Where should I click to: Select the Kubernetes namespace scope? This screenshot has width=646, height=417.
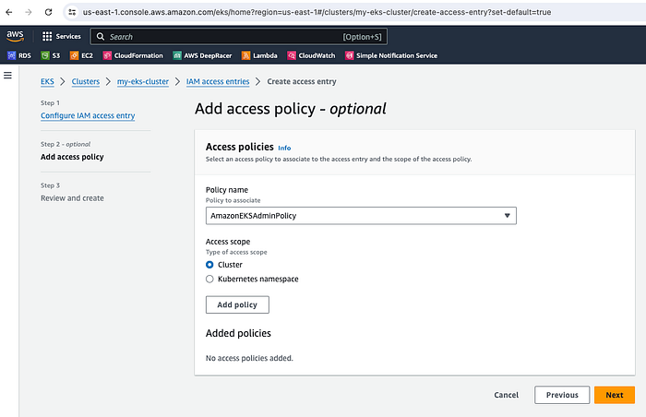[209, 279]
